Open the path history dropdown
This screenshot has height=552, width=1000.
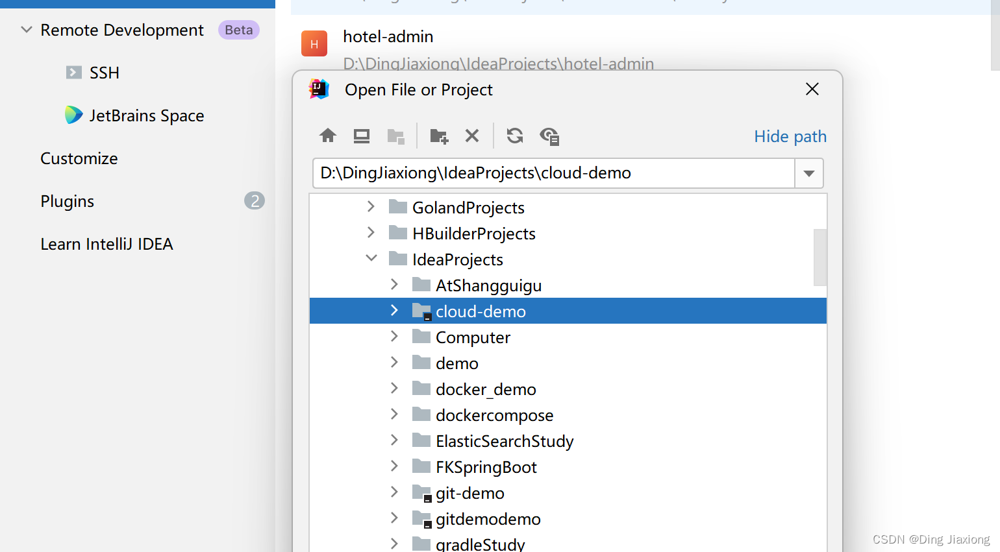[809, 173]
